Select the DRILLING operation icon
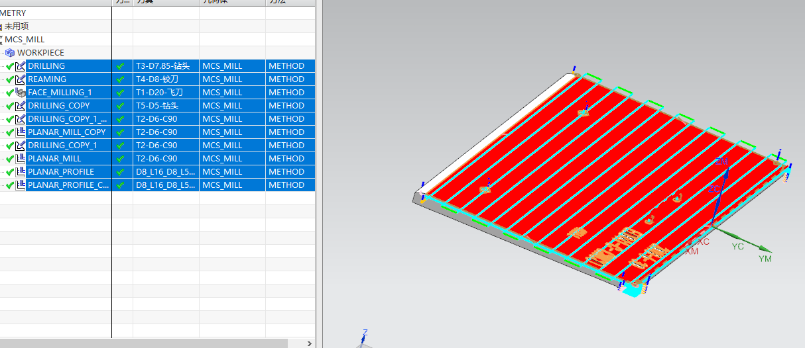805x348 pixels. [x=21, y=66]
